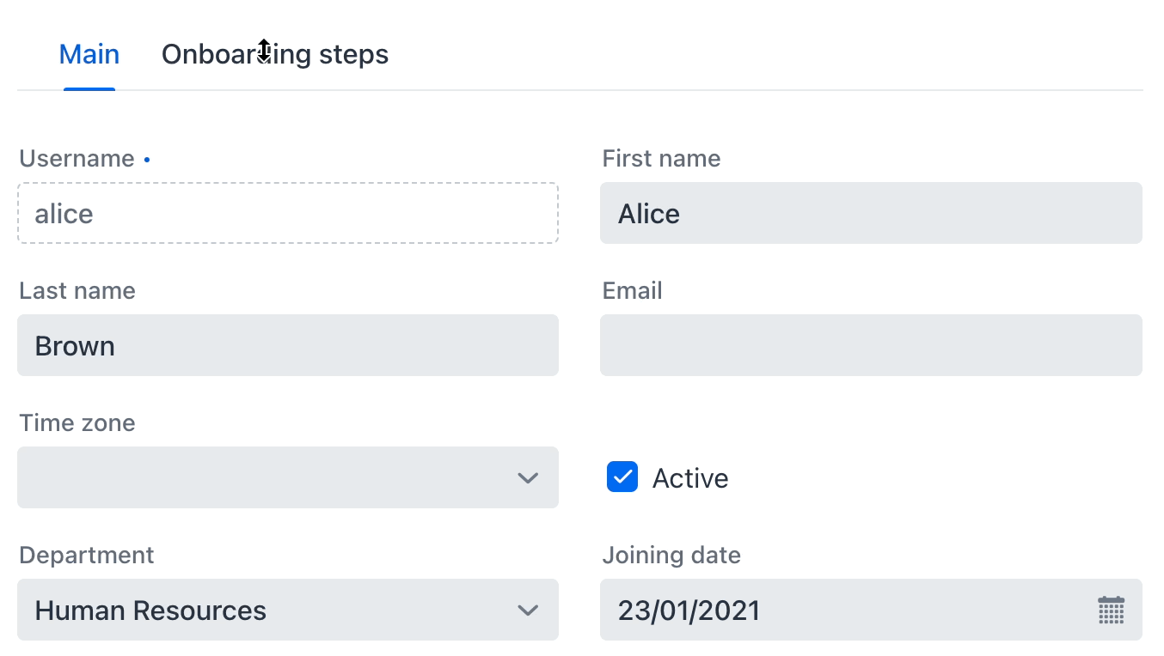Click the Joining date value 23/01/2021
The width and height of the screenshot is (1164, 656).
click(689, 610)
